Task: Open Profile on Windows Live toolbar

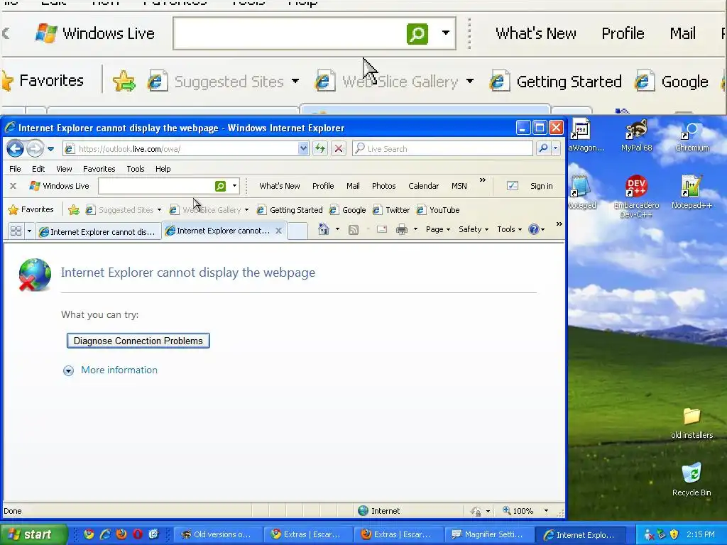Action: (323, 186)
